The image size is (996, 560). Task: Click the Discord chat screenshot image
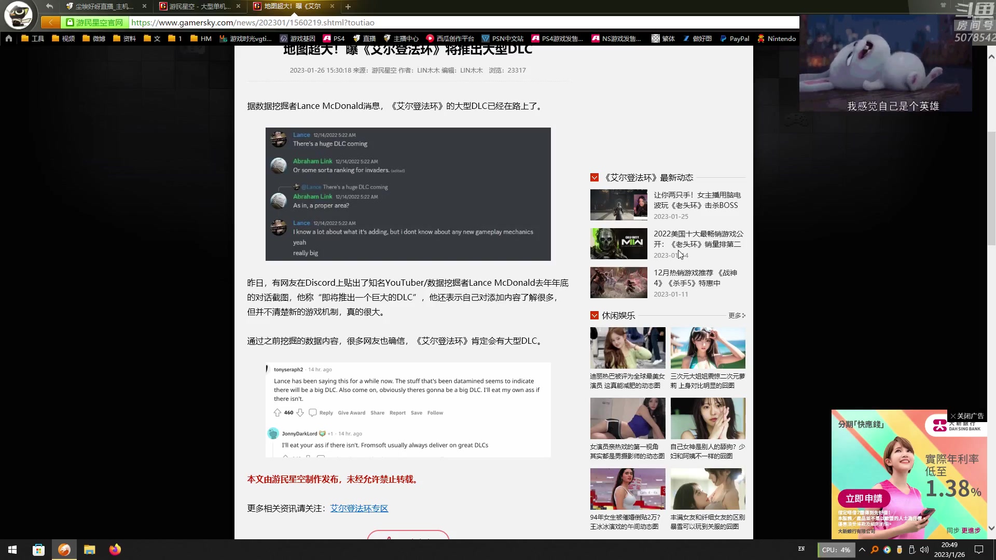tap(408, 194)
